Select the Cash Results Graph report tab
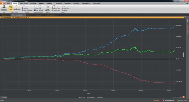 pyautogui.click(x=17, y=15)
